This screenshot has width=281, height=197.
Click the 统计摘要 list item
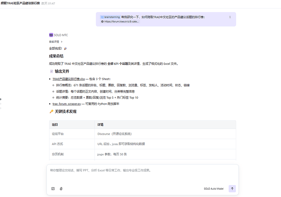click(x=97, y=97)
